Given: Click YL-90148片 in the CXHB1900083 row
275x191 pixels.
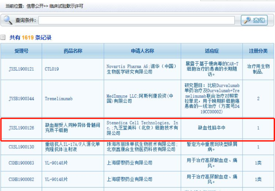Looking at the screenshot, I should click(56, 163).
